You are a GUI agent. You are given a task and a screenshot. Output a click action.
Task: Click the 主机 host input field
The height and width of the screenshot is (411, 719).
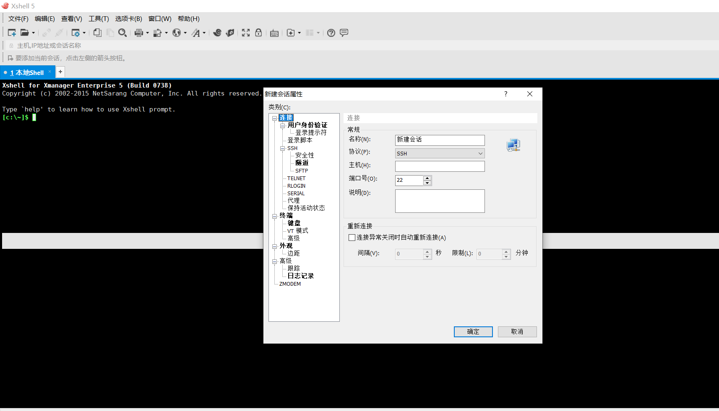pos(440,166)
